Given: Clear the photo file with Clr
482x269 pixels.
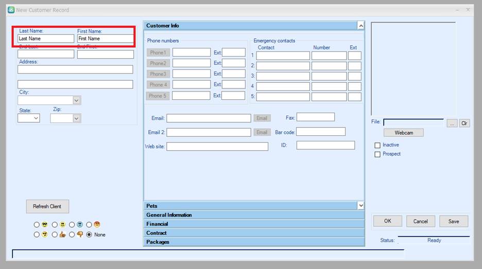Looking at the screenshot, I should click(464, 123).
